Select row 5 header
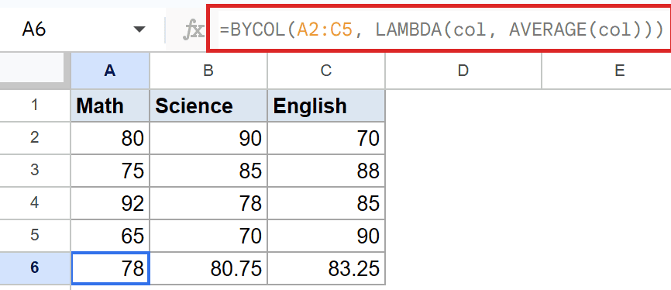The image size is (671, 290). click(x=35, y=236)
